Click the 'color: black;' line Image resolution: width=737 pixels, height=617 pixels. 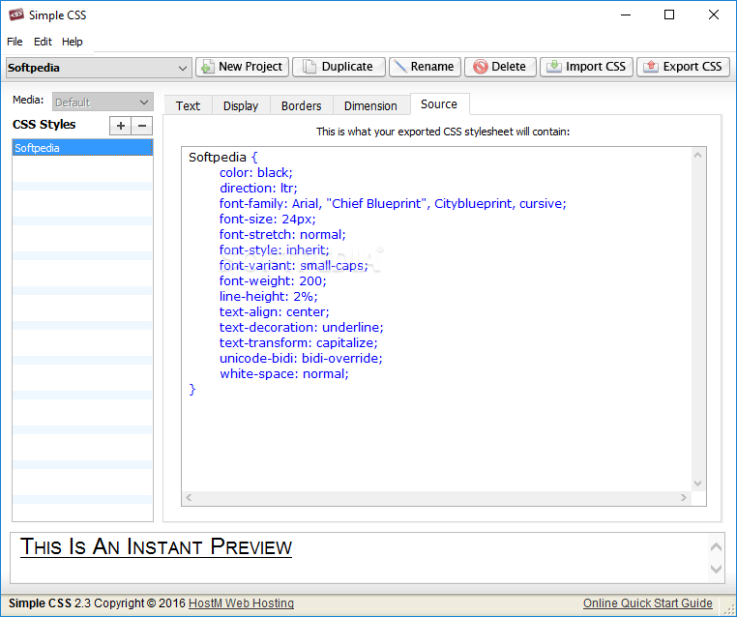coord(255,172)
